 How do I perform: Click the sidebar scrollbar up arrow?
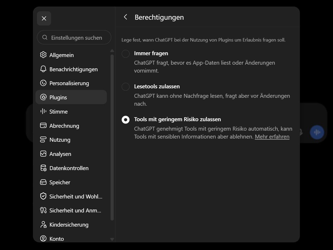(112, 51)
